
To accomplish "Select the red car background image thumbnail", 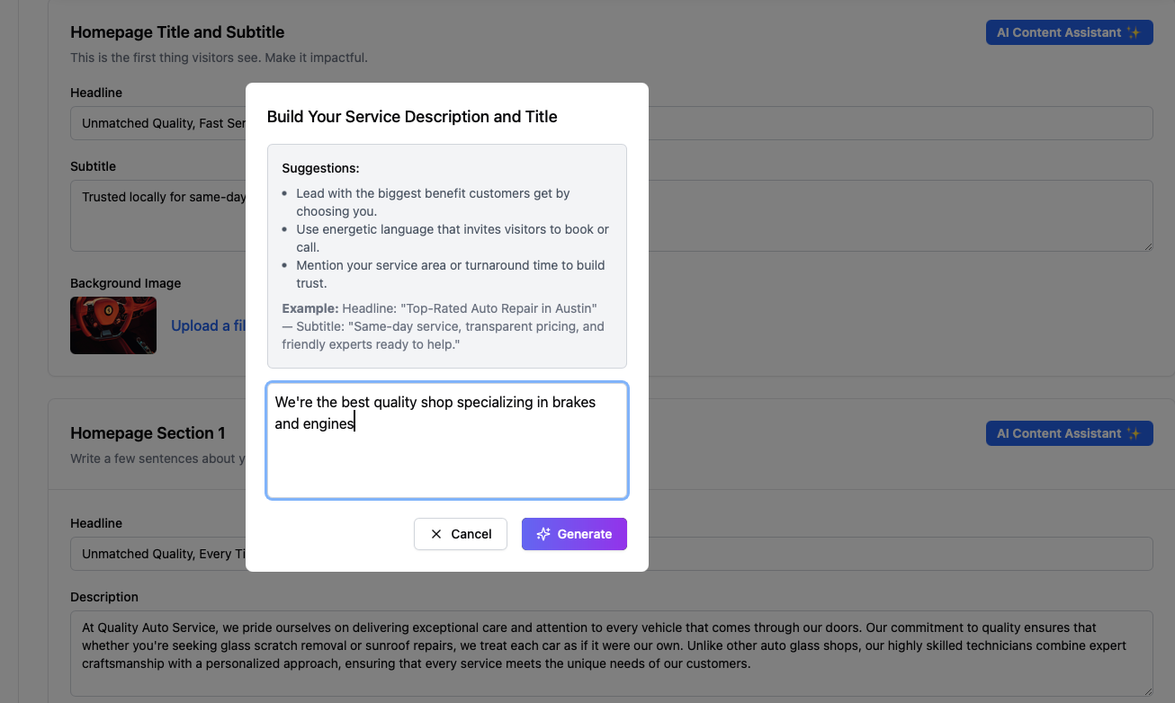I will pyautogui.click(x=113, y=325).
